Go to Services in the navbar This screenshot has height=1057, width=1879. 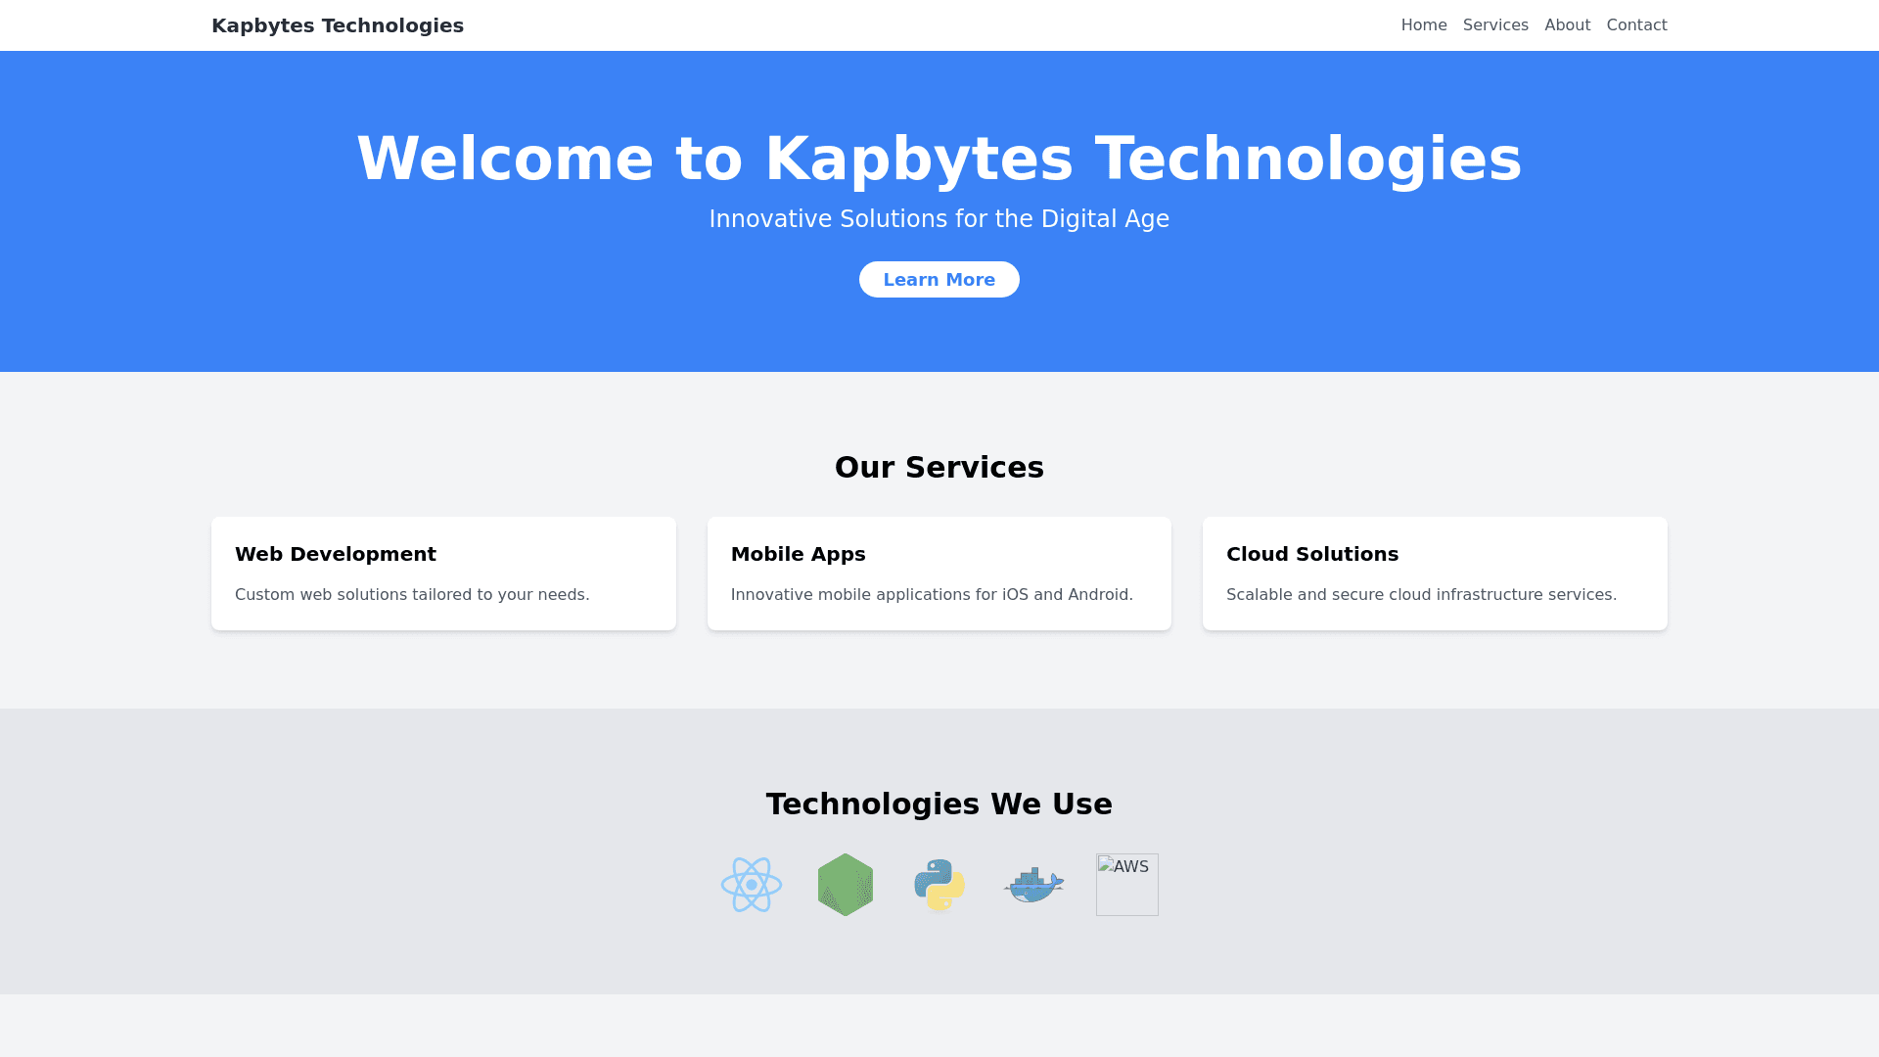pos(1495,25)
